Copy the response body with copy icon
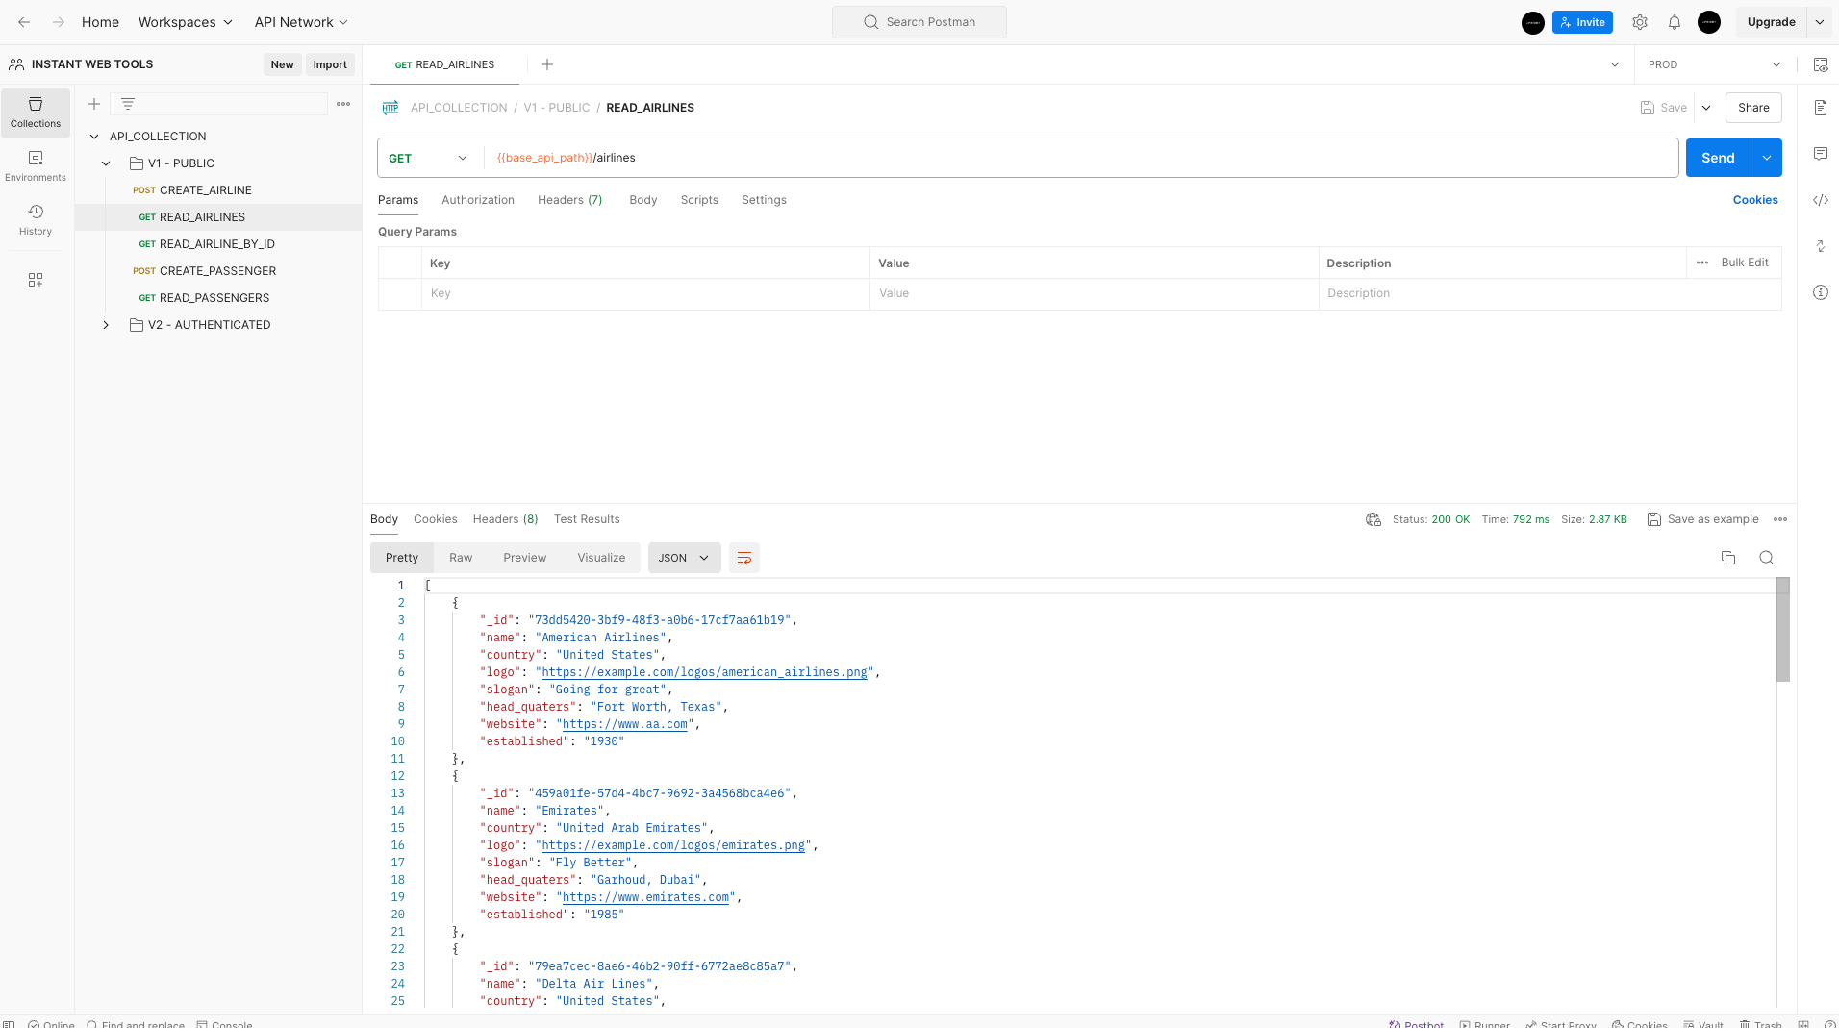This screenshot has width=1839, height=1028. (x=1728, y=558)
